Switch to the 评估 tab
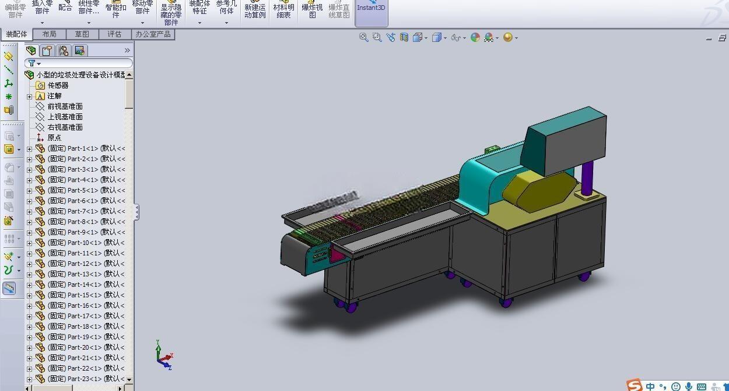The image size is (729, 391). (x=114, y=34)
